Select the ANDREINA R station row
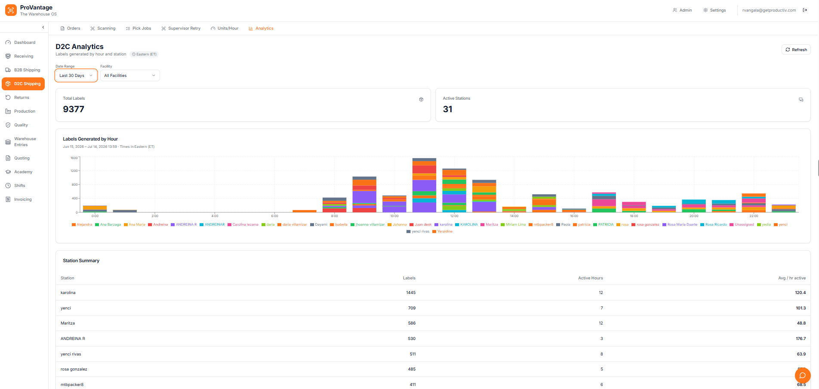The image size is (819, 389). click(x=433, y=339)
